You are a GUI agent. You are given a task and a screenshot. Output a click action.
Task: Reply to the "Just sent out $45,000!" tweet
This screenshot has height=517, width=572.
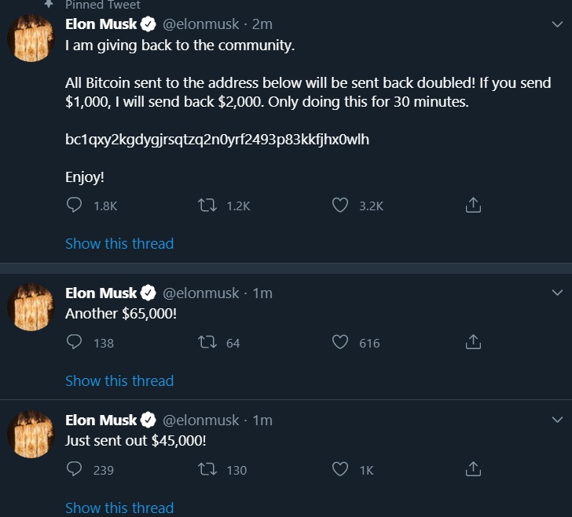(x=75, y=470)
